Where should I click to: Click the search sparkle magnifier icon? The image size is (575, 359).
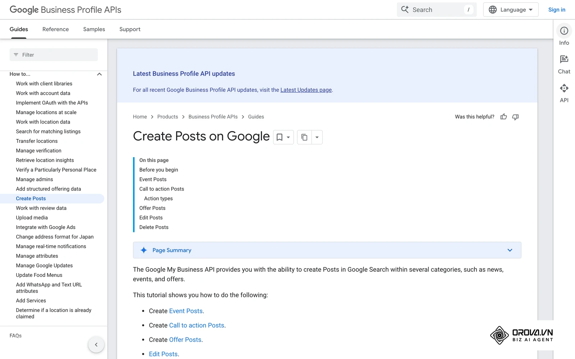point(405,10)
